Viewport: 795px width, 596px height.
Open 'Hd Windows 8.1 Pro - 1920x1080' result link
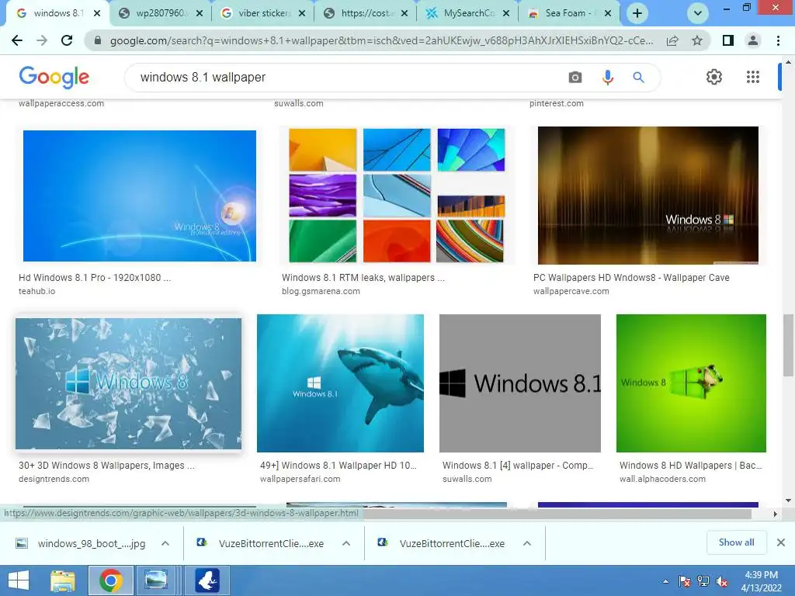point(95,278)
